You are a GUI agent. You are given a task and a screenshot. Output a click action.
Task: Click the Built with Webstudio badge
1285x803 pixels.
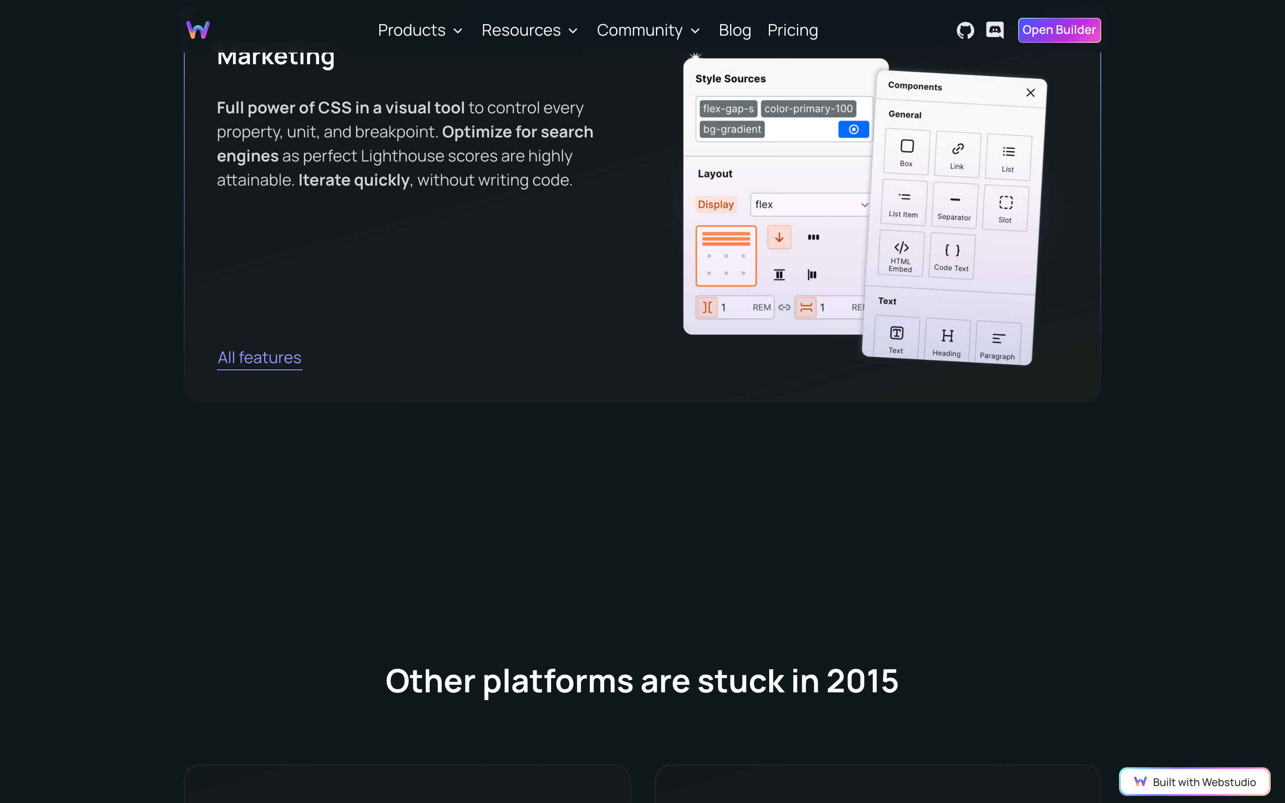click(x=1195, y=782)
